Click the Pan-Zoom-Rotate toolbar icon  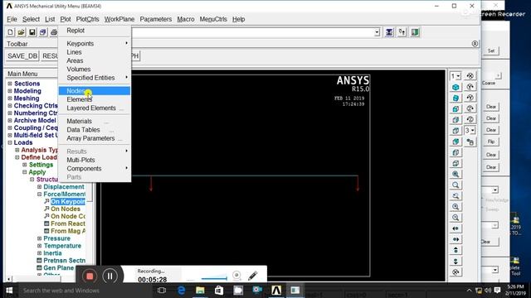42,32
